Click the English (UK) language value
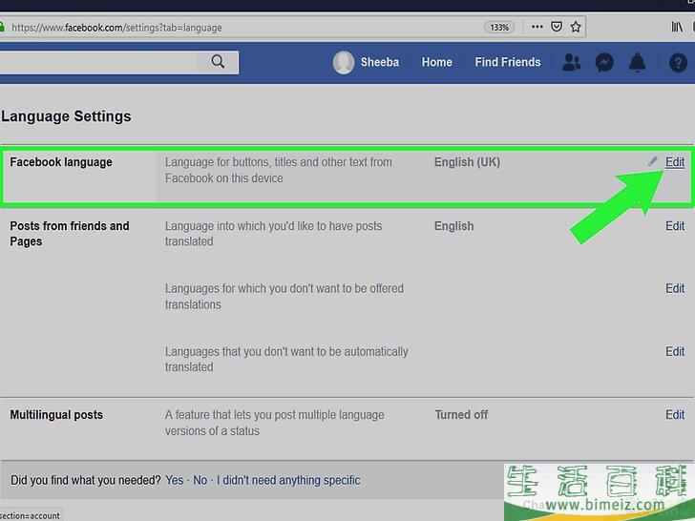The height and width of the screenshot is (521, 695). click(x=467, y=162)
